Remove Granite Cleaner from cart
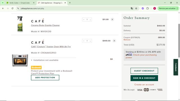 [112, 19]
